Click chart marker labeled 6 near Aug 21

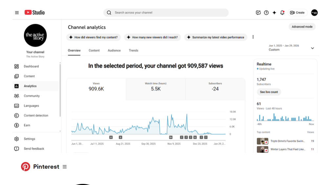point(120,137)
